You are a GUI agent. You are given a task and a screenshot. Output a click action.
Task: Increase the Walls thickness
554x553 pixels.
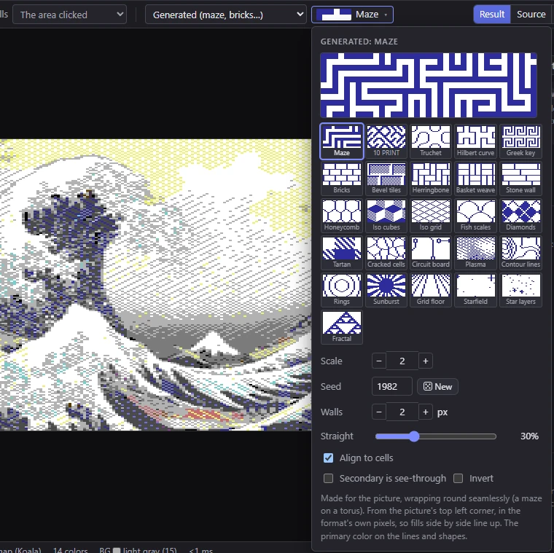click(x=426, y=412)
